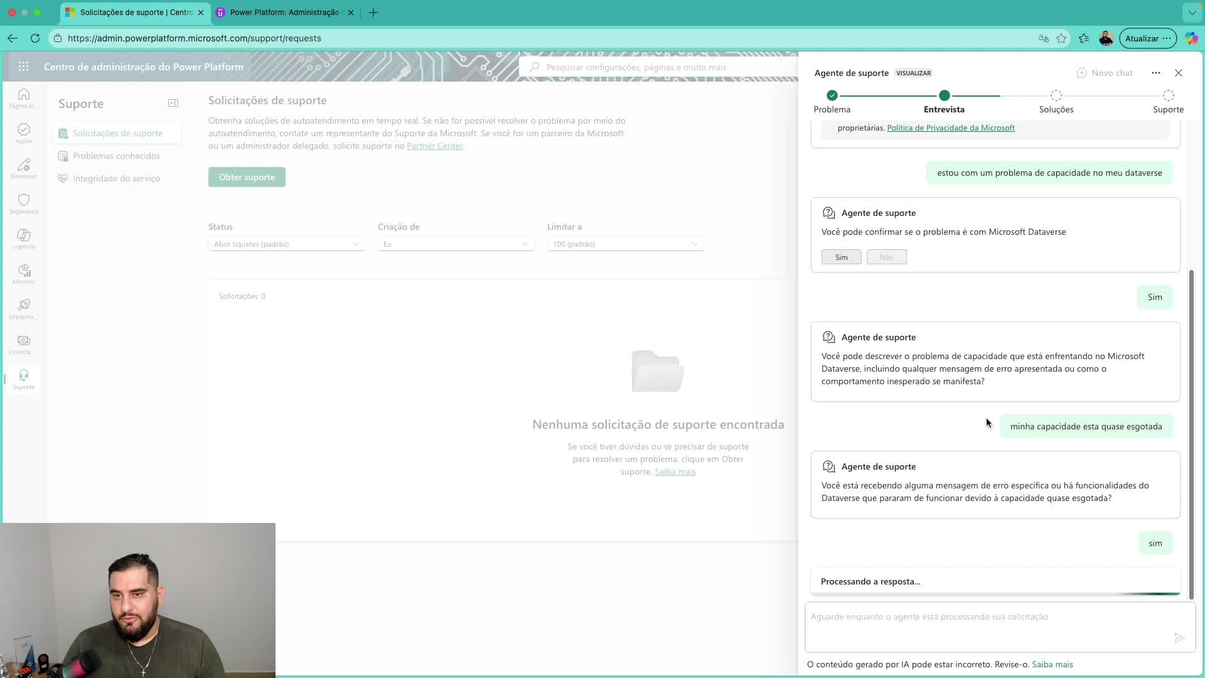Open the Limitar a 100 dropdown

(x=625, y=244)
